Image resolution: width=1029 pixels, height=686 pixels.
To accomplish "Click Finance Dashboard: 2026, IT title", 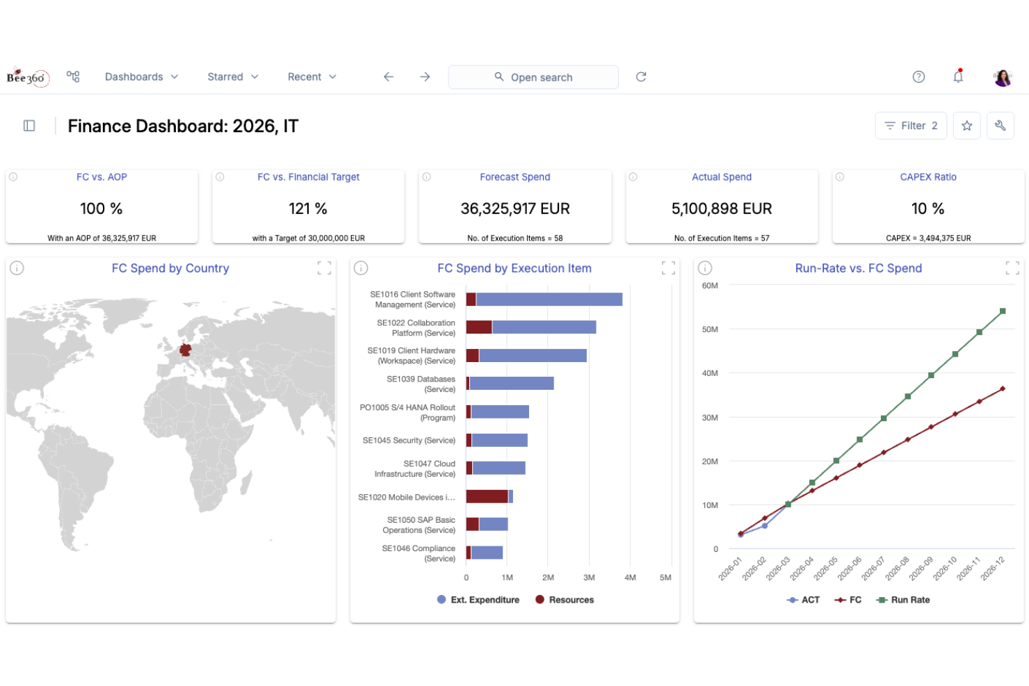I will point(183,126).
